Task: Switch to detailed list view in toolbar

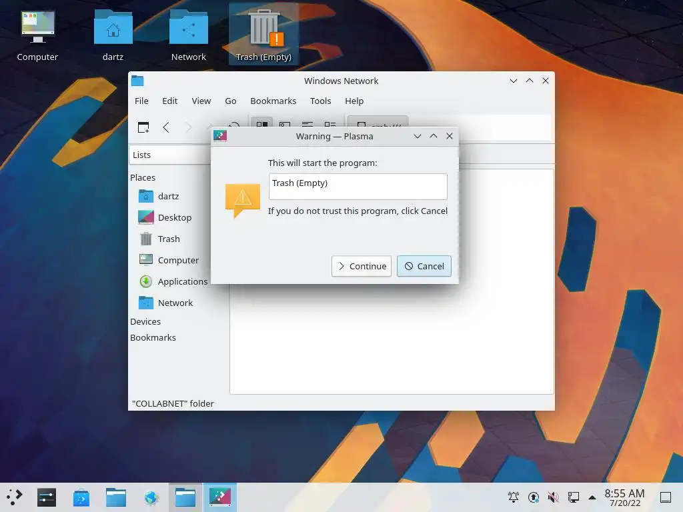Action: (329, 125)
